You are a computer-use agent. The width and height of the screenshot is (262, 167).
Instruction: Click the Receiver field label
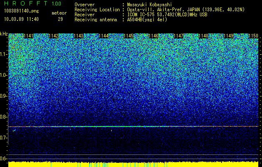click(x=85, y=15)
